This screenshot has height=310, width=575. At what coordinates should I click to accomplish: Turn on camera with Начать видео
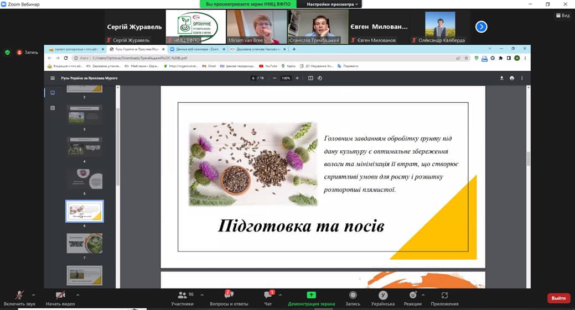point(60,298)
